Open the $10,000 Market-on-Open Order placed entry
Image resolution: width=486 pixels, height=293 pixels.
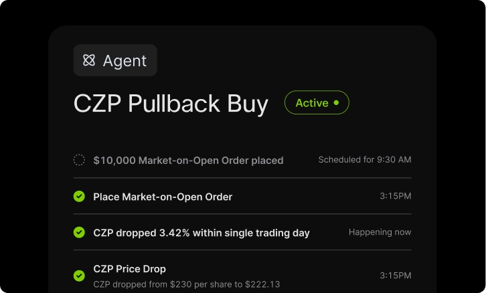pyautogui.click(x=188, y=161)
